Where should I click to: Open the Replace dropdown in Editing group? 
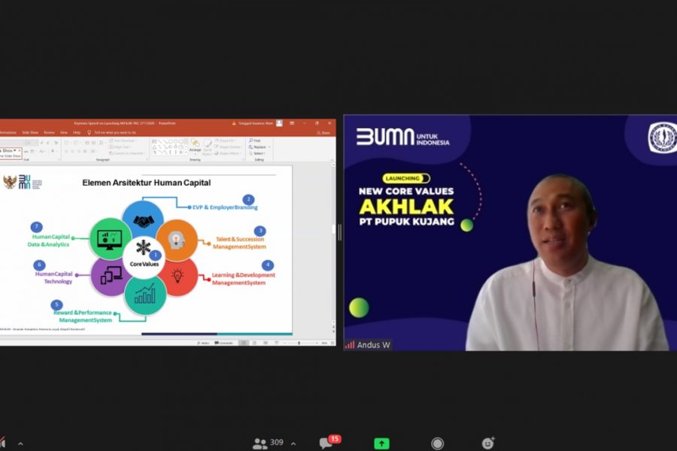point(258,147)
